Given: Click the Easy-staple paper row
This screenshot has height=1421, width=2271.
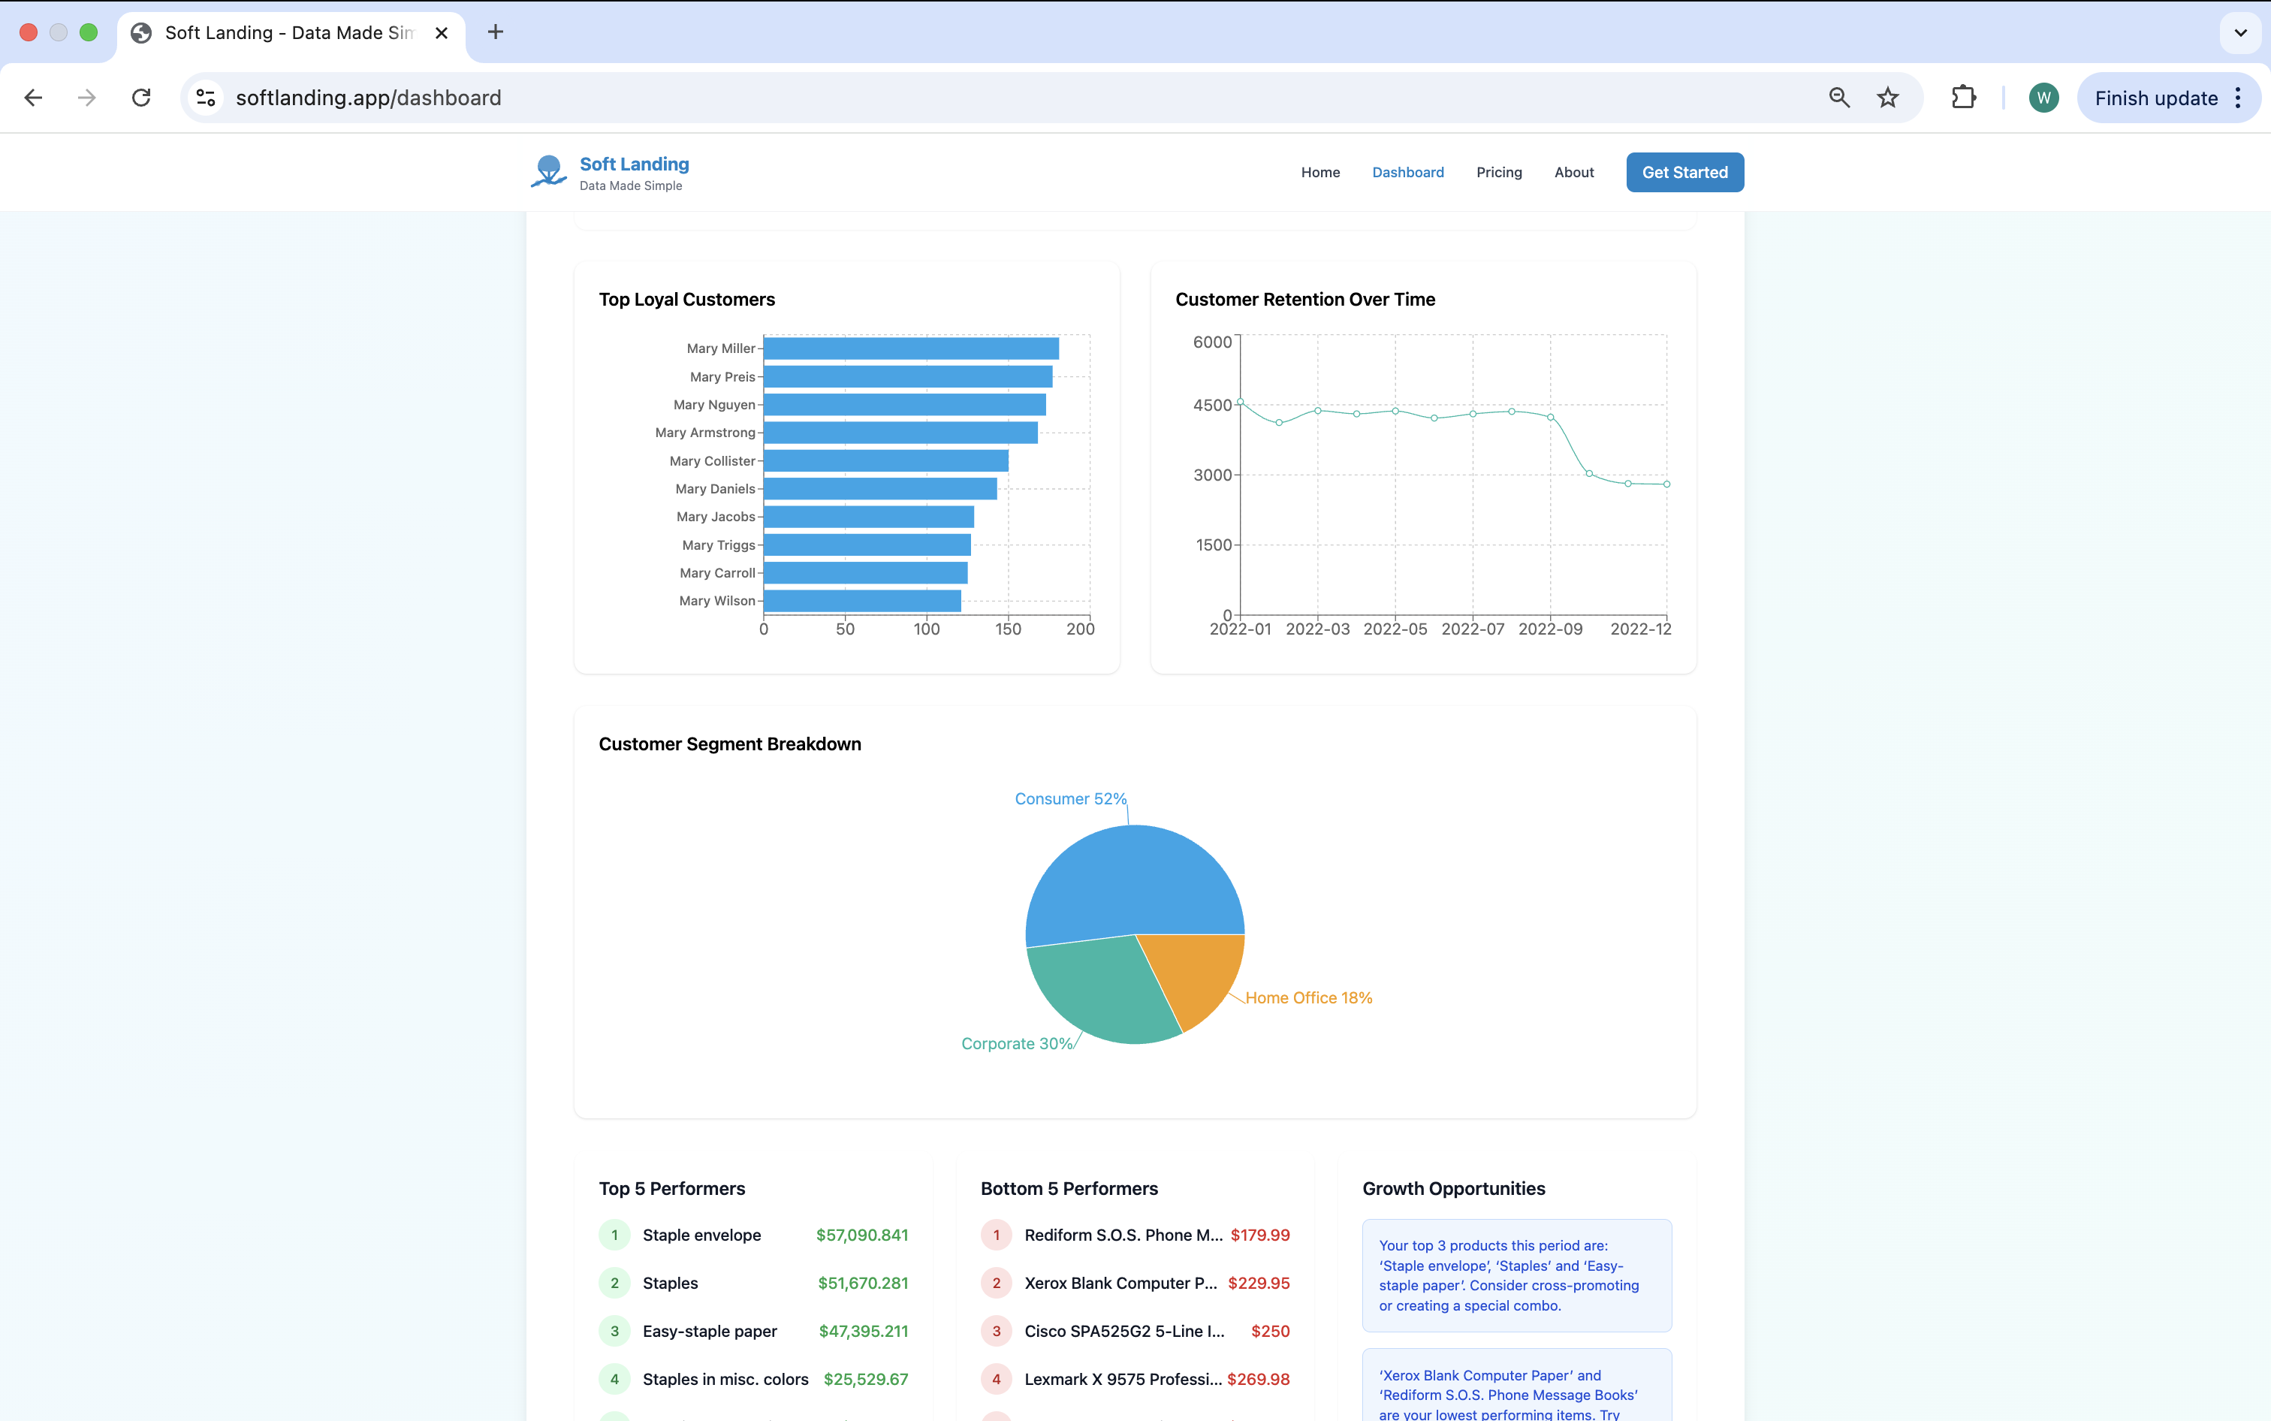Looking at the screenshot, I should 753,1331.
